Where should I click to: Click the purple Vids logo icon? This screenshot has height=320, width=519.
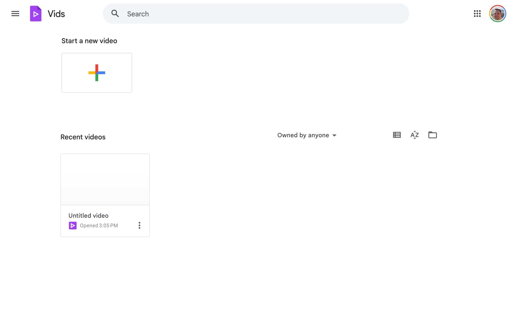(36, 14)
